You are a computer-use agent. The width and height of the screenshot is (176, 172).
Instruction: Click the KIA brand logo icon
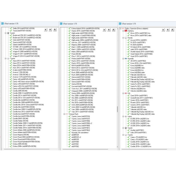coord(126,93)
